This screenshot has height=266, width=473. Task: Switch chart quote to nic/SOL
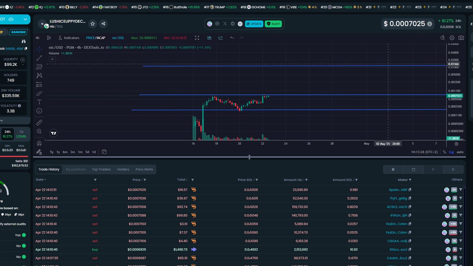[x=118, y=38]
